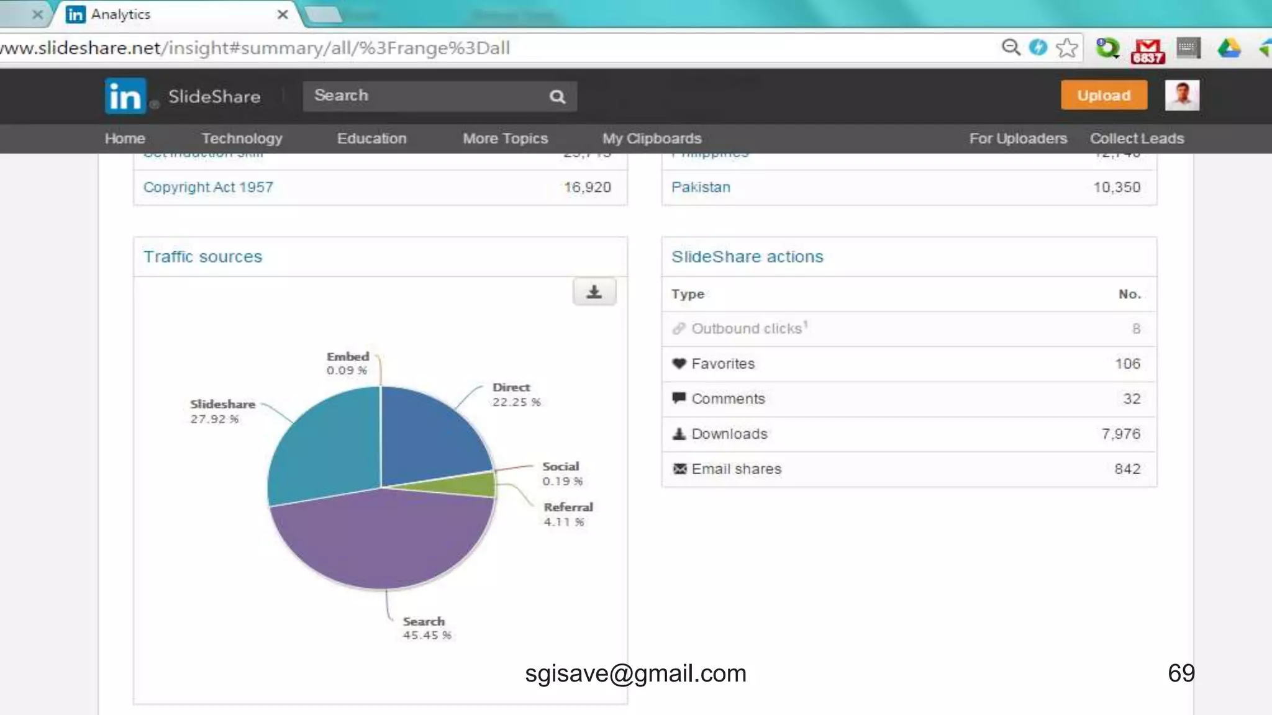The width and height of the screenshot is (1272, 715).
Task: Click the search magnifier icon in SlideShare search
Action: point(557,97)
